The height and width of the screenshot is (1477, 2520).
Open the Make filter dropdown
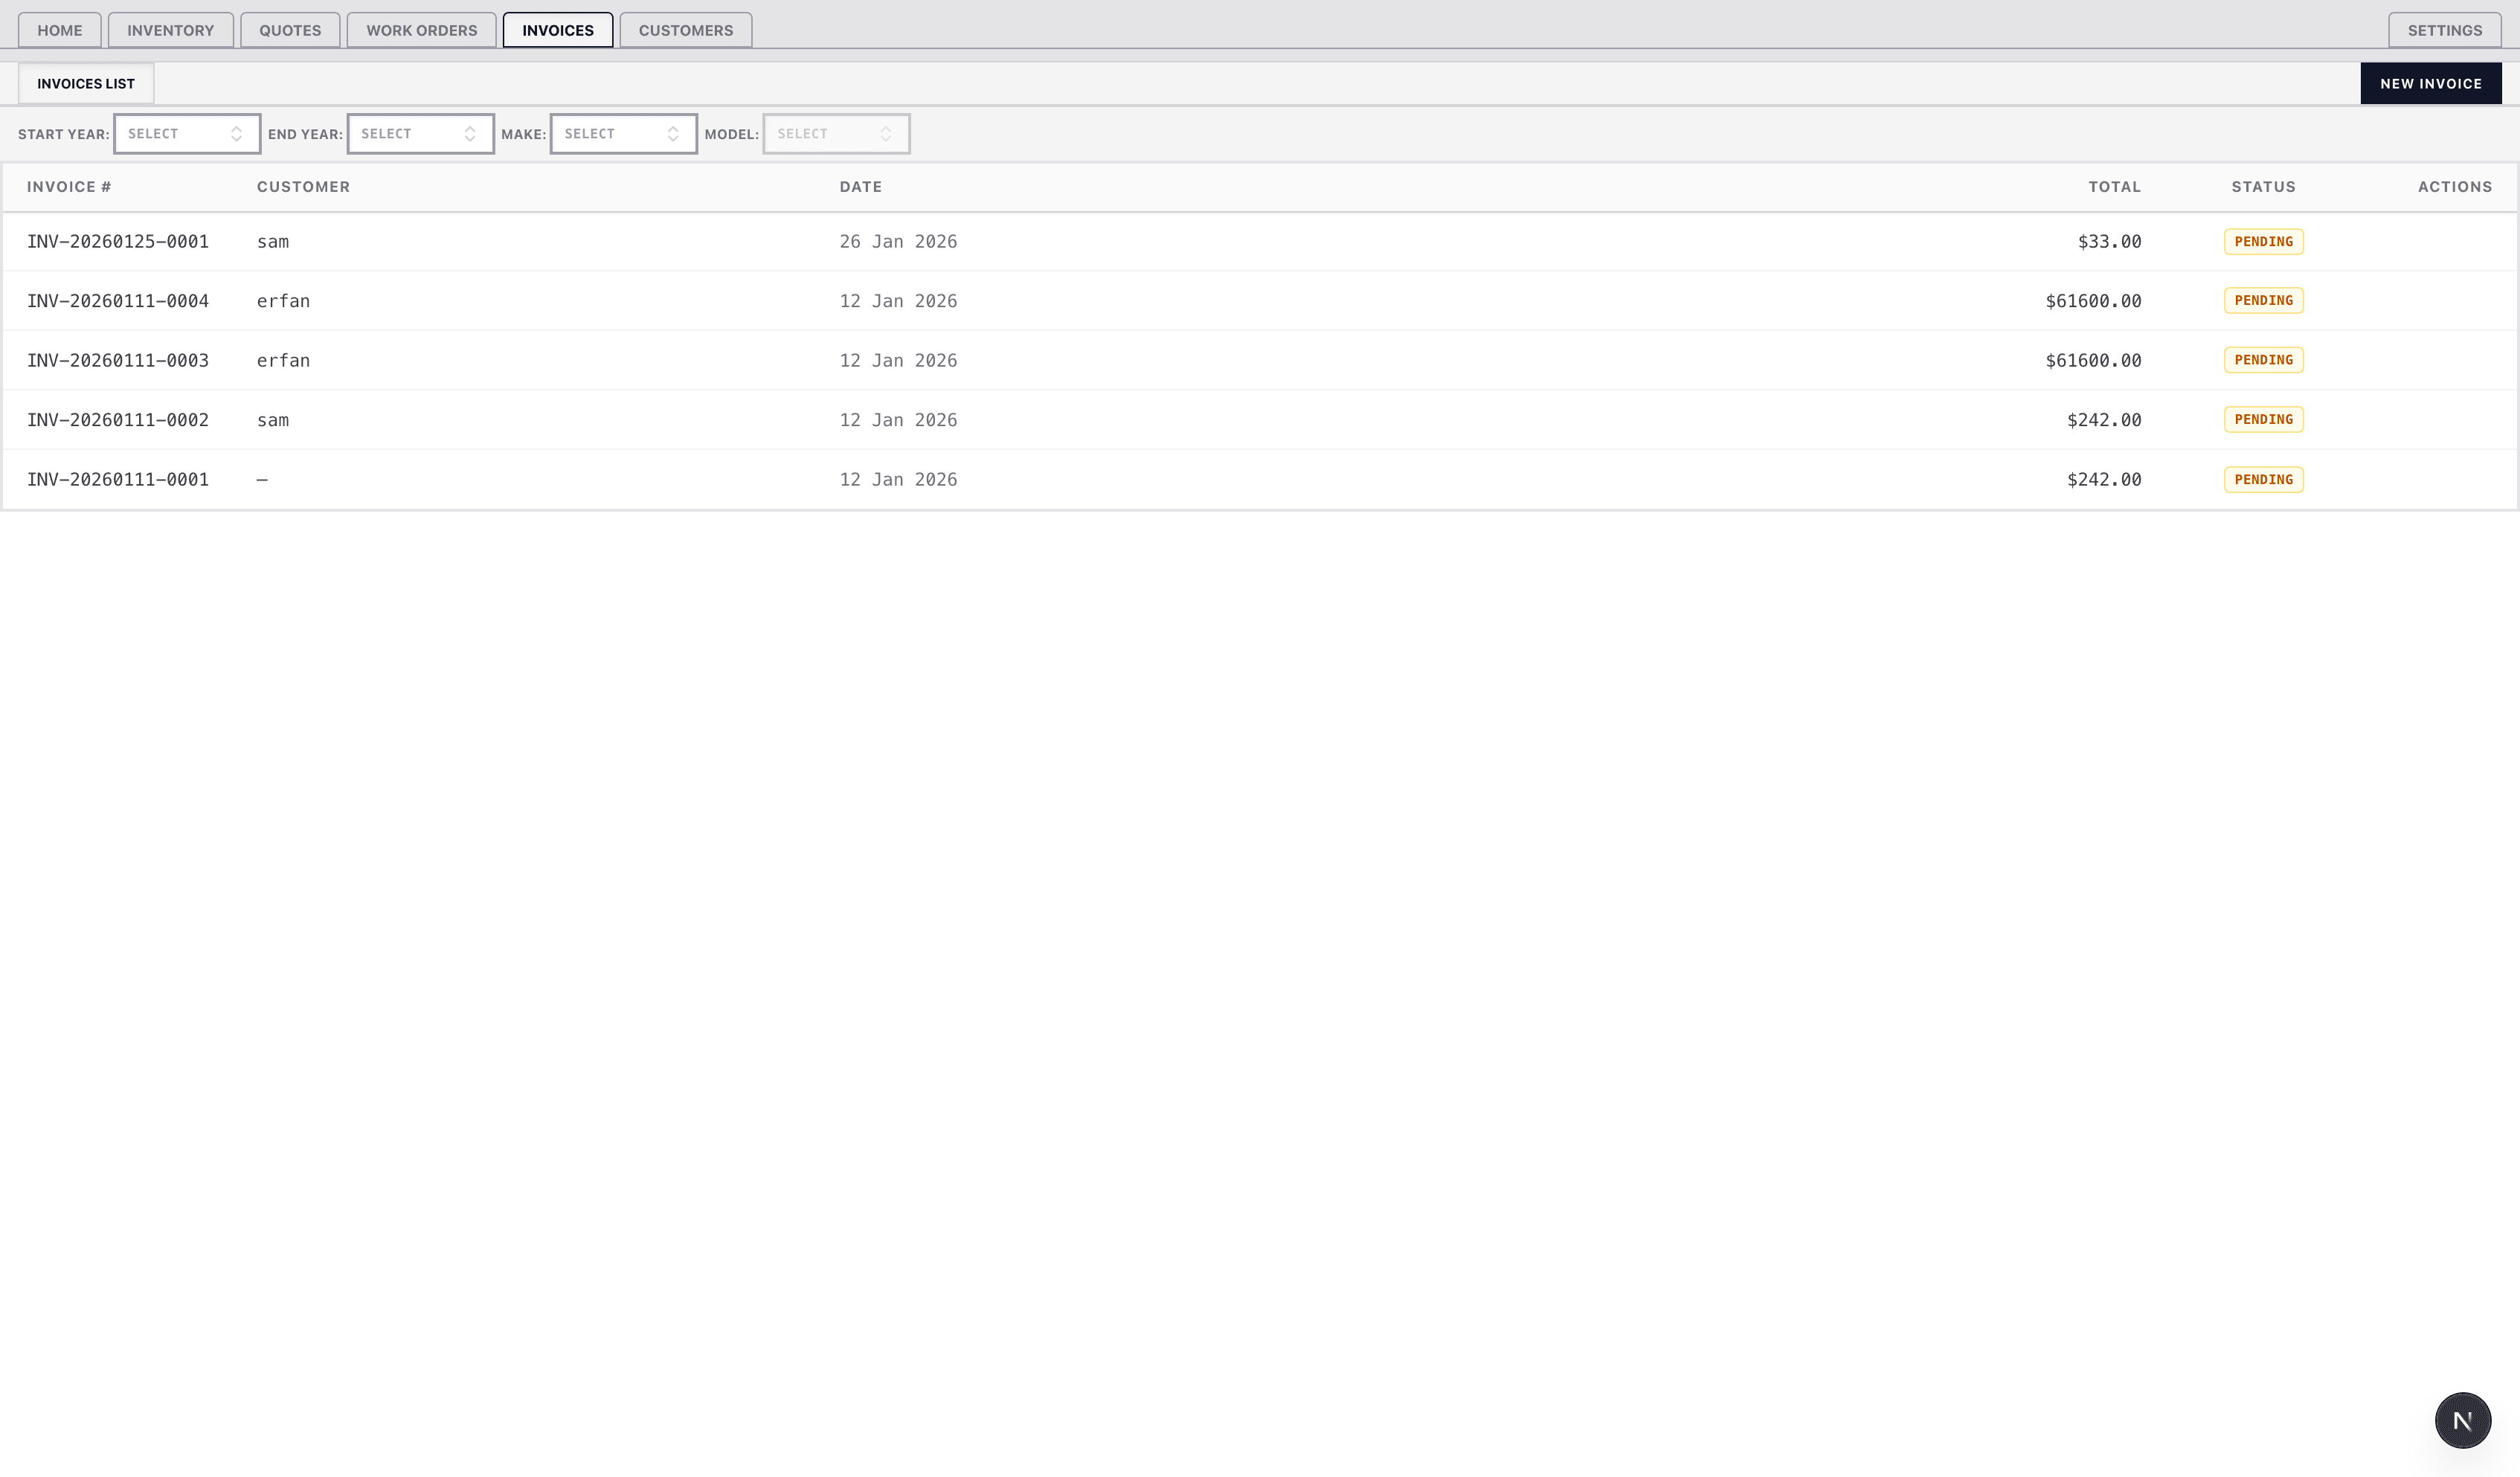pos(623,133)
